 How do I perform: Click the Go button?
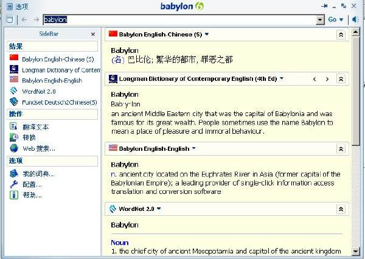click(332, 19)
